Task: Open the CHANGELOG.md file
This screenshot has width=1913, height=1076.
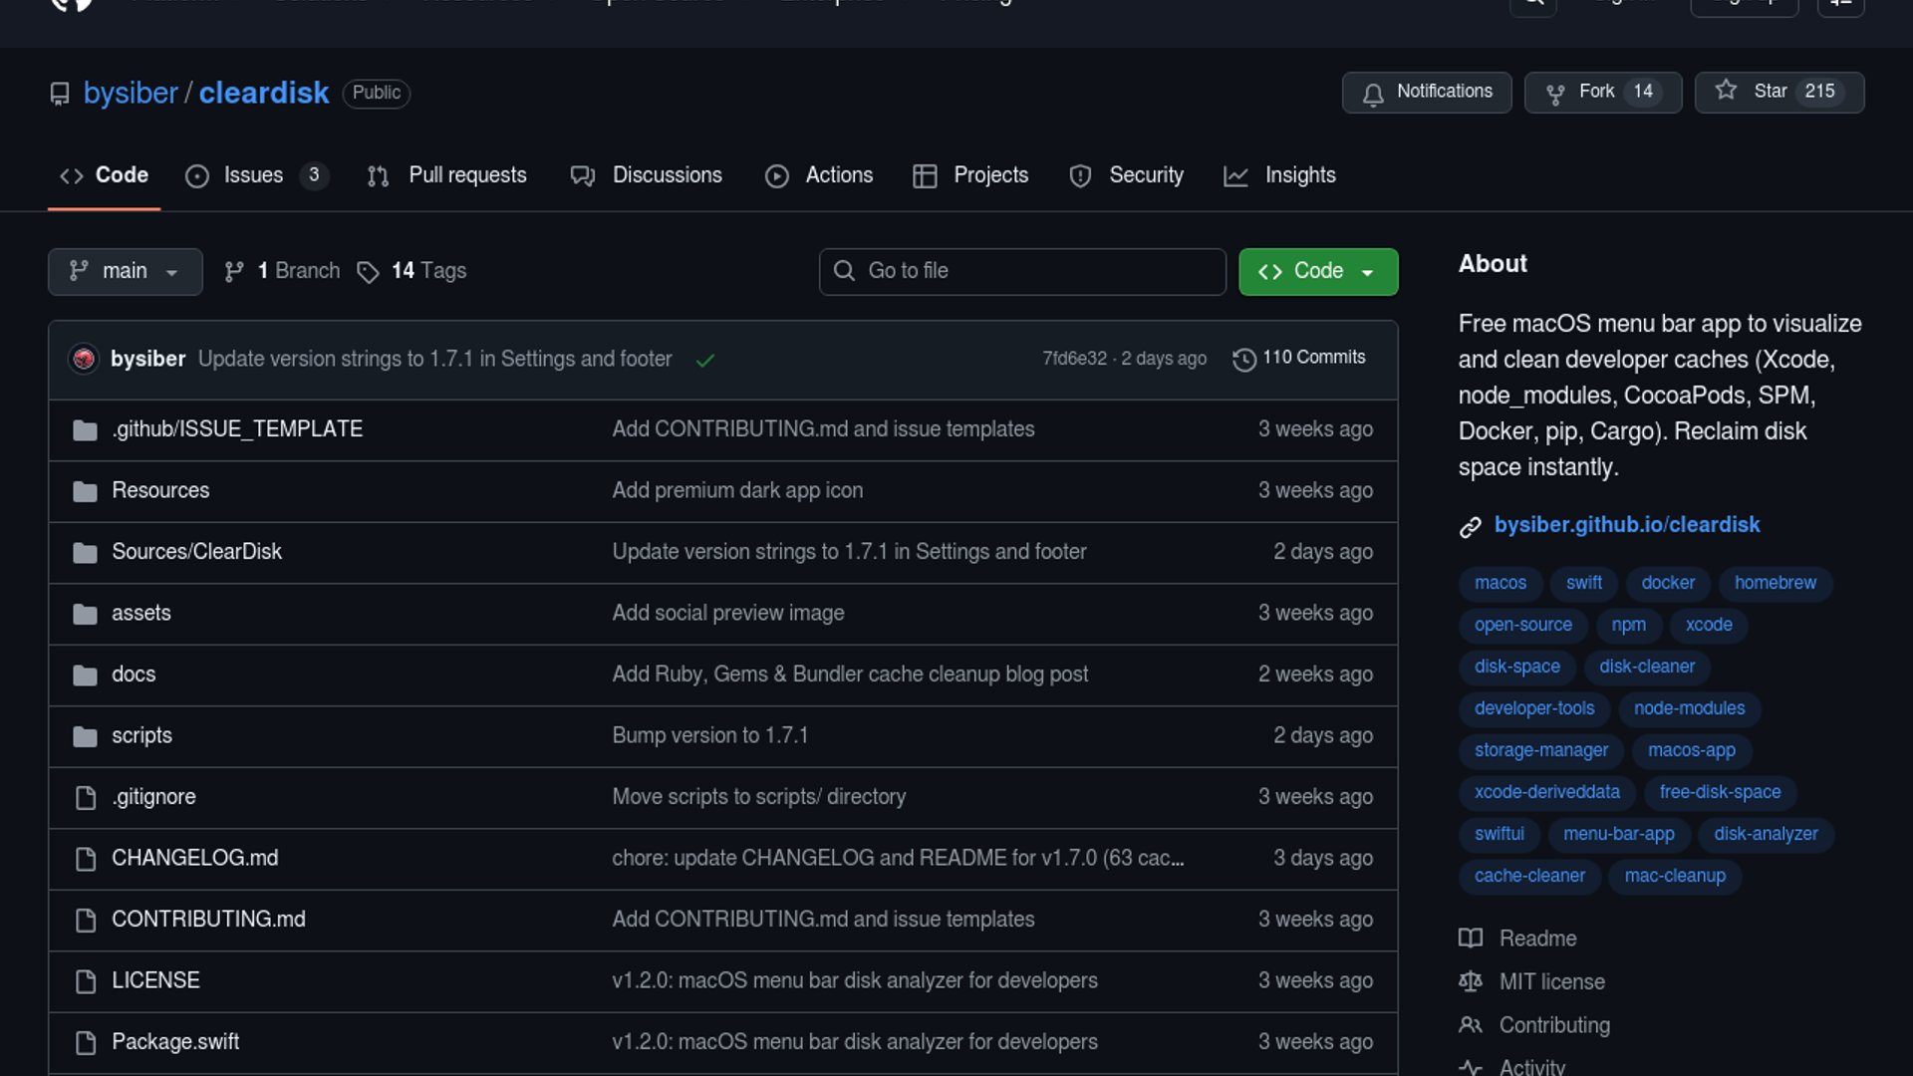Action: (194, 858)
